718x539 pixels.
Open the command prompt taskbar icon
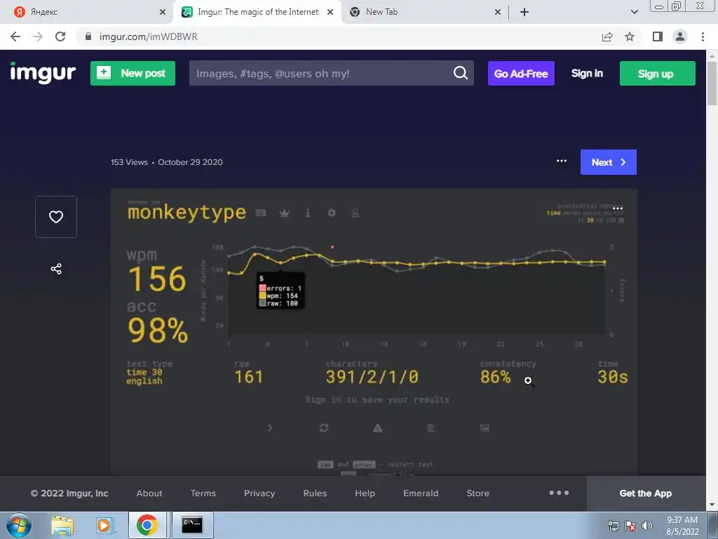pos(192,525)
